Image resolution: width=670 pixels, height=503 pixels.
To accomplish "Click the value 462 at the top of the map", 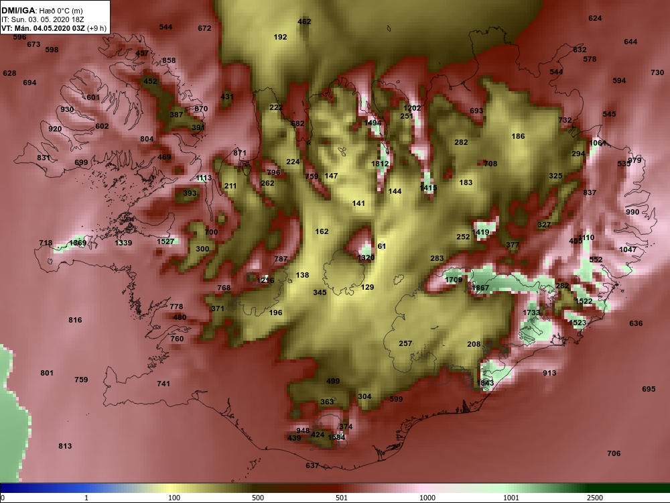I will [304, 21].
